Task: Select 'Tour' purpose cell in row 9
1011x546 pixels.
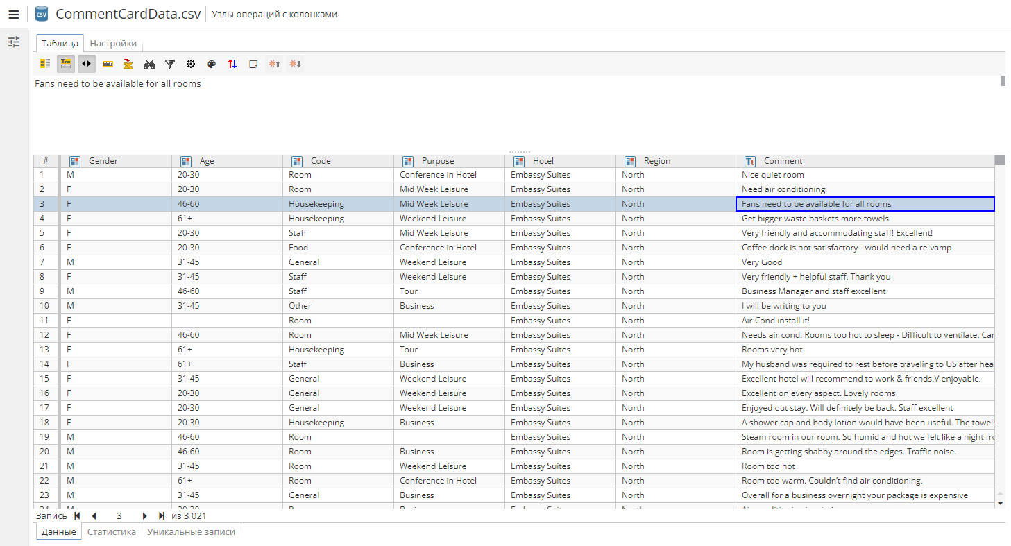Action: [450, 291]
